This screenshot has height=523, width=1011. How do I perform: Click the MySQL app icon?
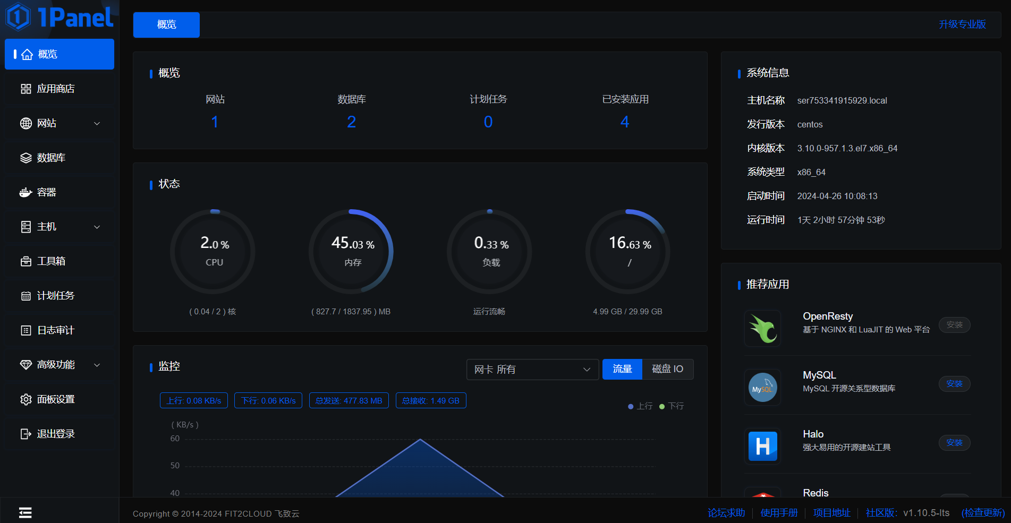coord(763,387)
